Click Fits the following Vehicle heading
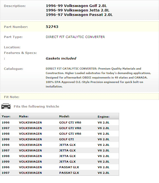The width and height of the screenshot is (159, 183). pos(37,106)
